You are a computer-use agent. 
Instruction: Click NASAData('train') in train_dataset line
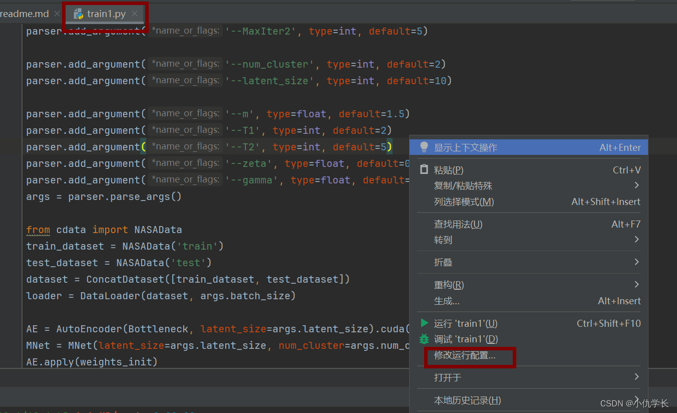tap(173, 246)
